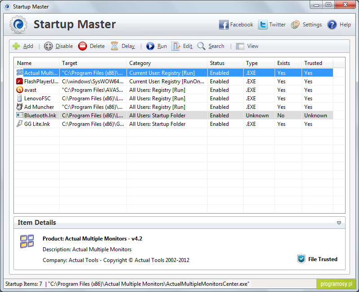Click the Ad Muncher cow icon

pos(20,107)
